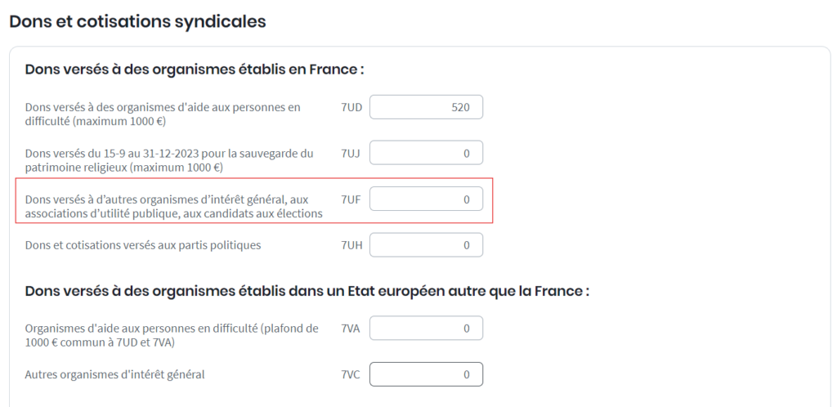This screenshot has height=407, width=837.
Task: Click the "Autres organismes d'intérêt général" label
Action: coord(114,374)
